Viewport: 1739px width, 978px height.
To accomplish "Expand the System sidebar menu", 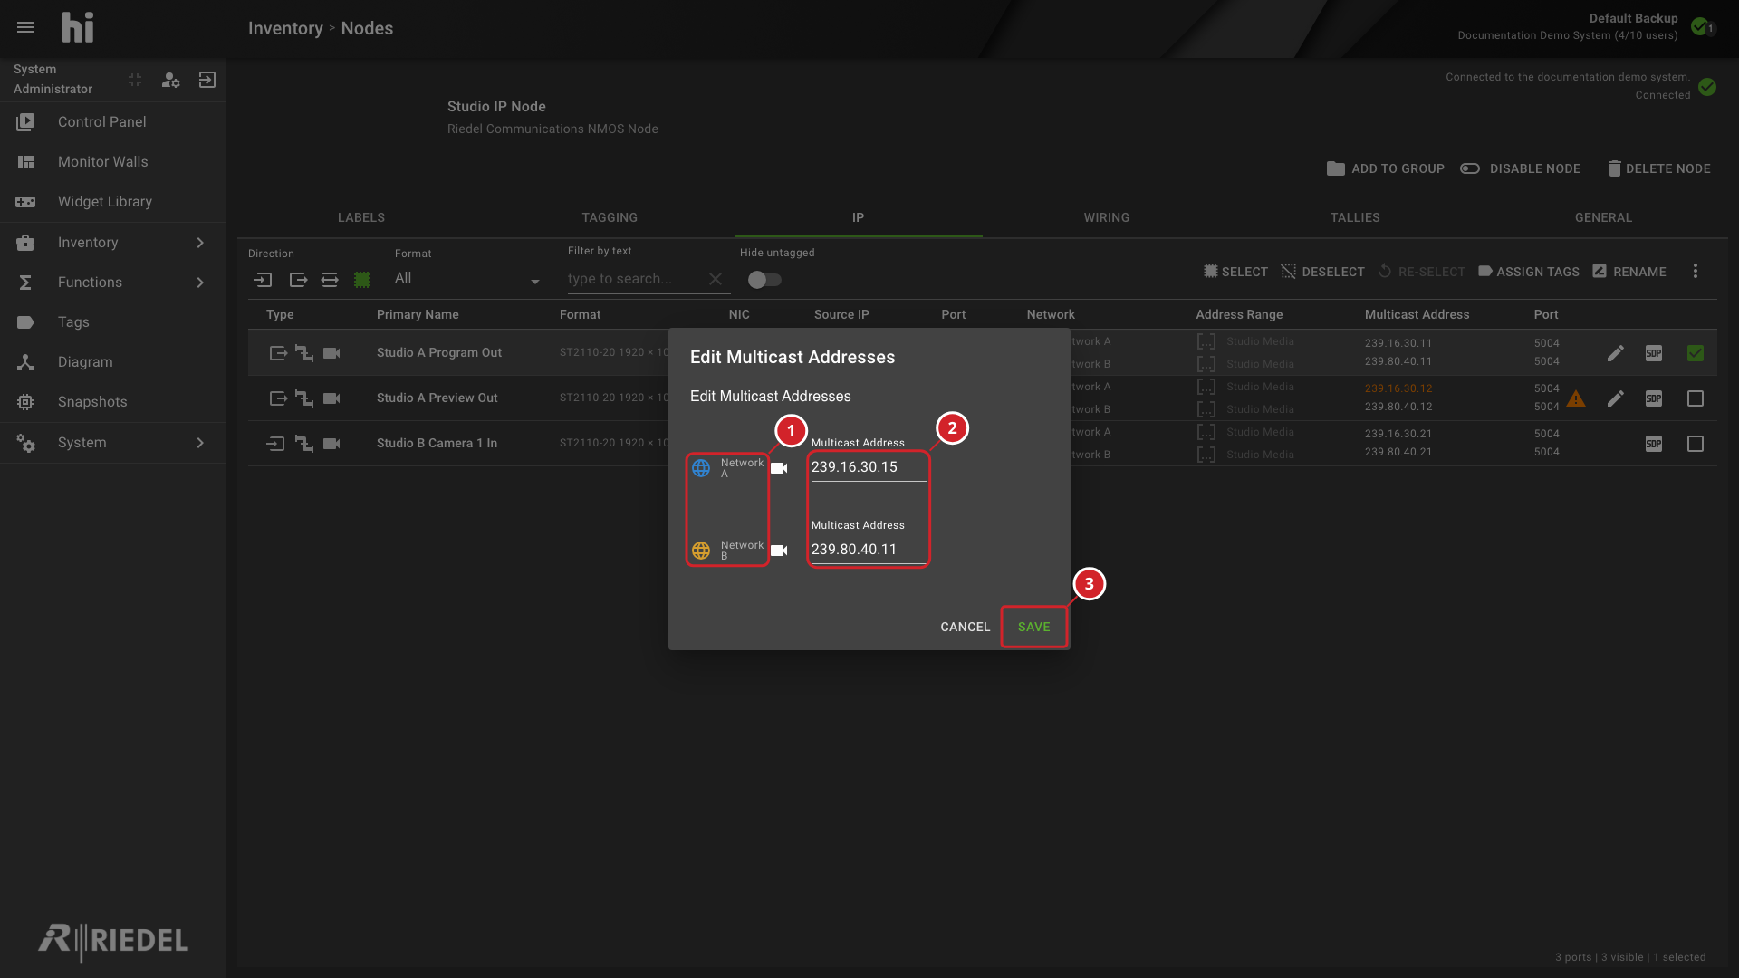I will tap(113, 443).
